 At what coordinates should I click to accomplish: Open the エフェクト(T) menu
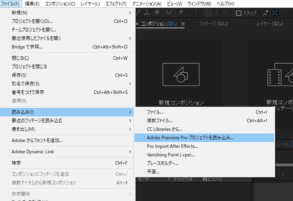coord(116,4)
